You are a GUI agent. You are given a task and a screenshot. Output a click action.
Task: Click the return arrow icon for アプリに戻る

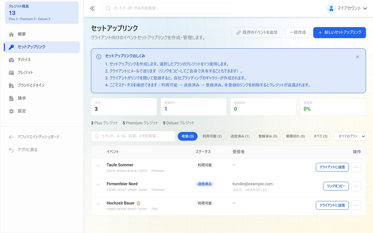tap(11, 150)
